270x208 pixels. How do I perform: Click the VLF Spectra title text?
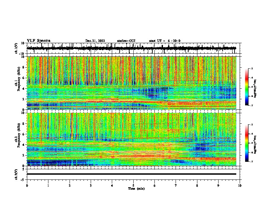coord(39,41)
